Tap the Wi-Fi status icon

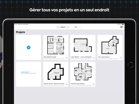point(118,24)
